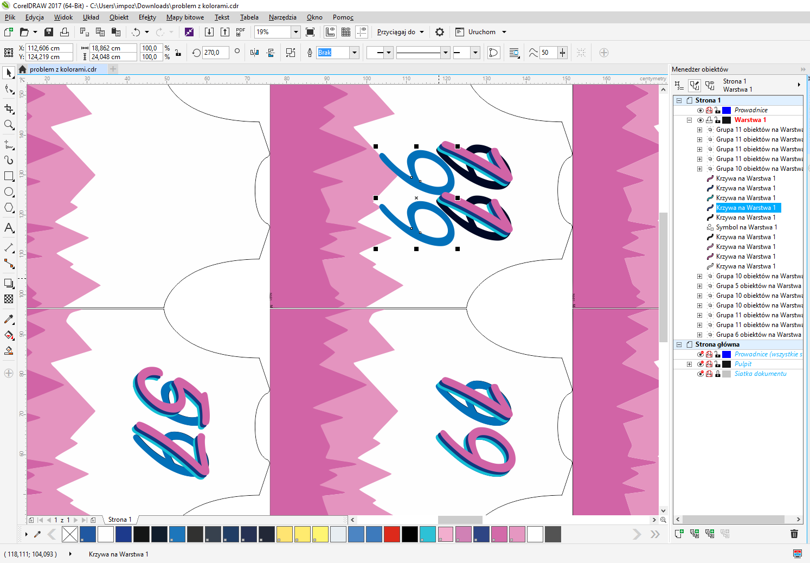Select the Zoom tool
Image resolution: width=810 pixels, height=563 pixels.
tap(9, 125)
